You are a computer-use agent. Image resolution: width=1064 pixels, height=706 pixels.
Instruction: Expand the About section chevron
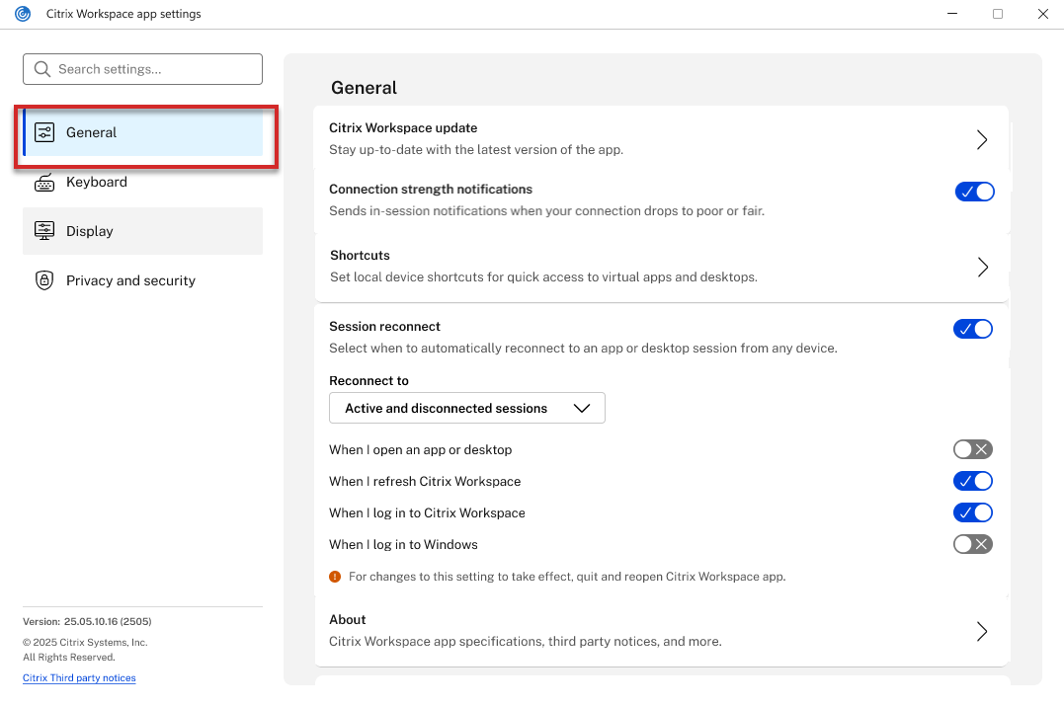tap(982, 631)
